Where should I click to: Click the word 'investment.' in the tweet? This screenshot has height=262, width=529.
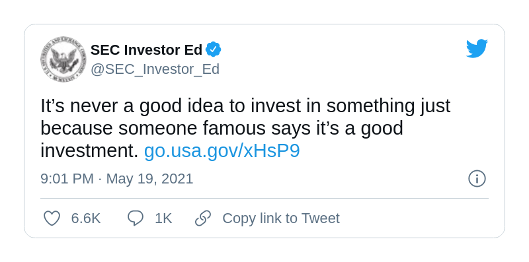pyautogui.click(x=89, y=151)
